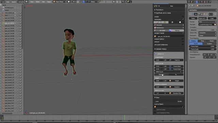Browse file path folder icon
The width and height of the screenshot is (218, 123).
pyautogui.click(x=215, y=25)
